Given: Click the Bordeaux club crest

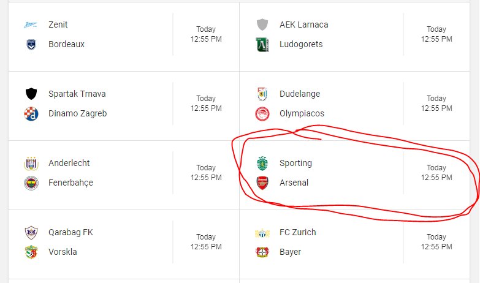Looking at the screenshot, I should tap(31, 44).
